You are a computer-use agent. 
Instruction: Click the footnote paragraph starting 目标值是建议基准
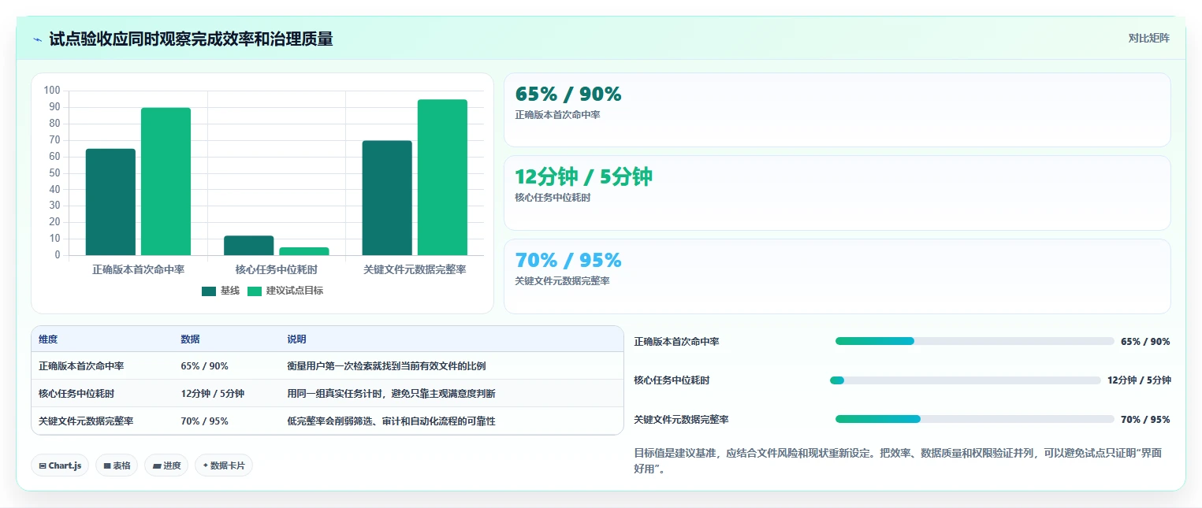(899, 461)
